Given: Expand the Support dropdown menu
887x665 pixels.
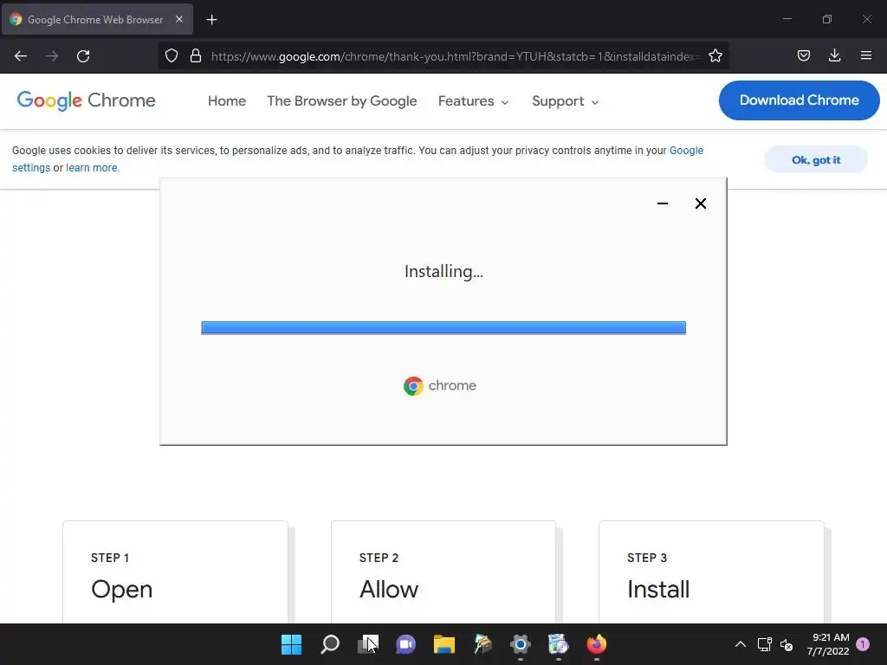Looking at the screenshot, I should tap(565, 101).
